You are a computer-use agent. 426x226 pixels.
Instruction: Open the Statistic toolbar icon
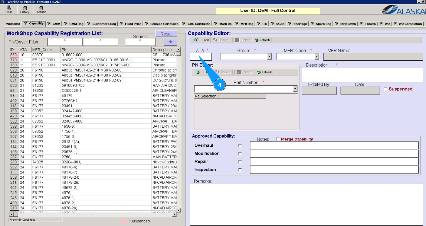41,10
